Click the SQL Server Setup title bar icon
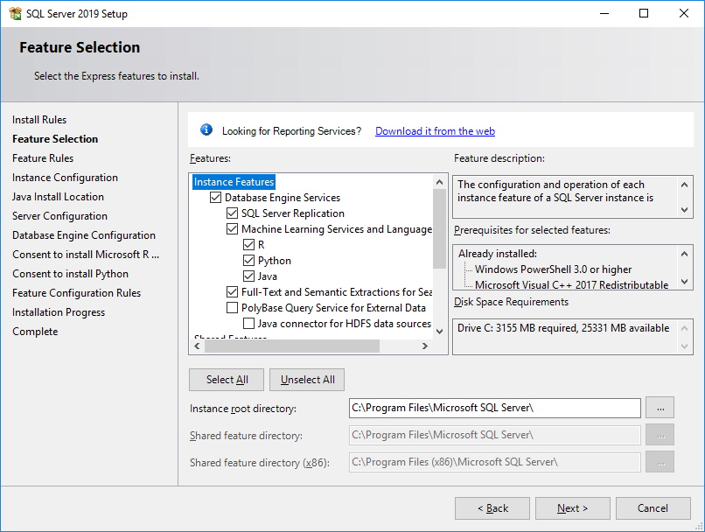This screenshot has width=705, height=532. [15, 13]
